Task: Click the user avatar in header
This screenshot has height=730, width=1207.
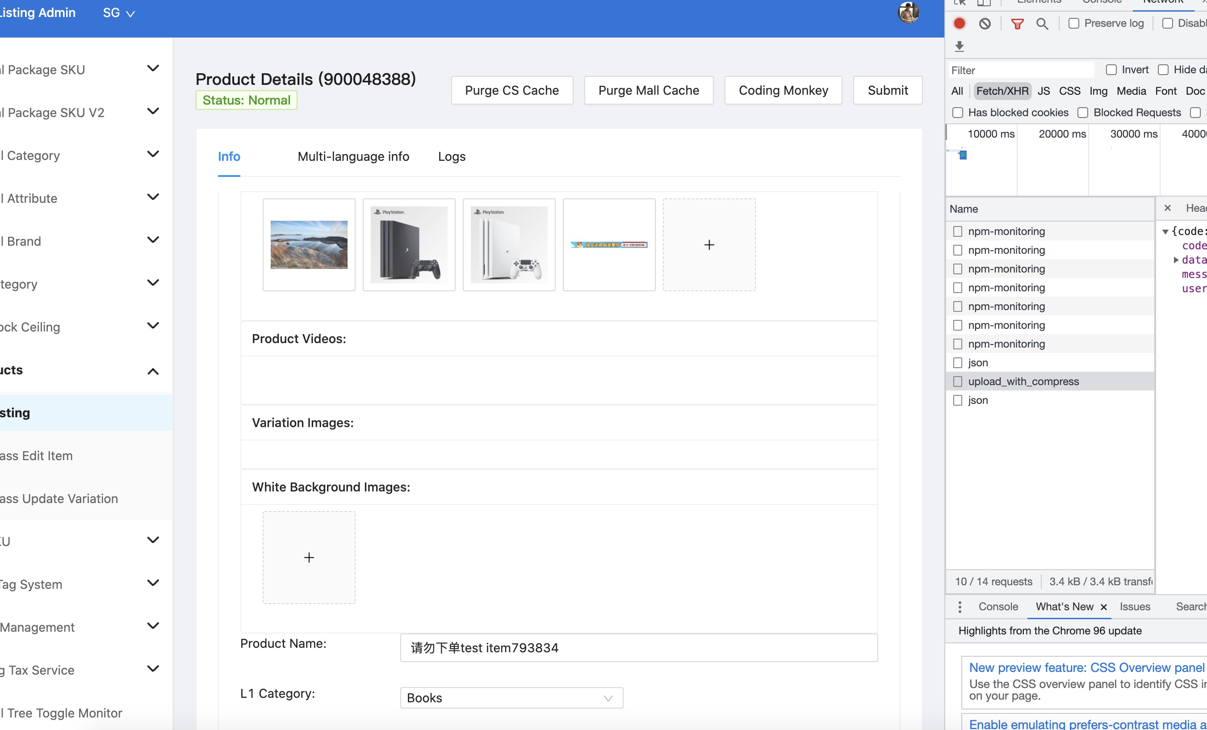Action: (x=908, y=13)
